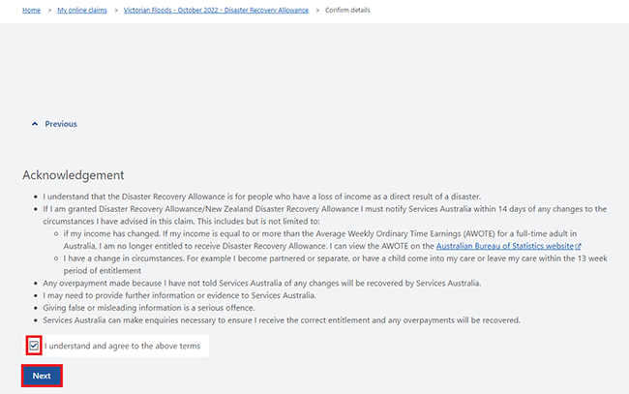
Task: Click first bullet about loss of income
Action: [x=262, y=197]
